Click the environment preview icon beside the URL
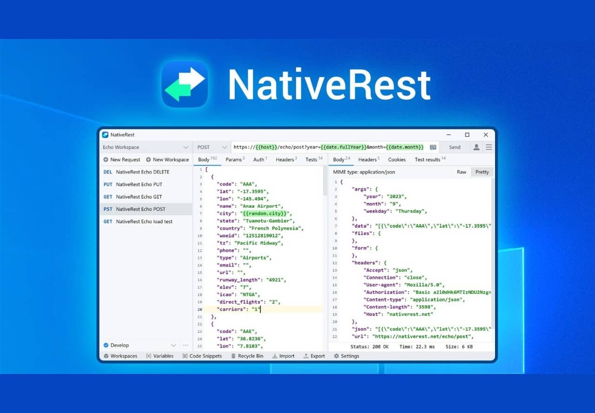595x413 pixels. pyautogui.click(x=433, y=147)
